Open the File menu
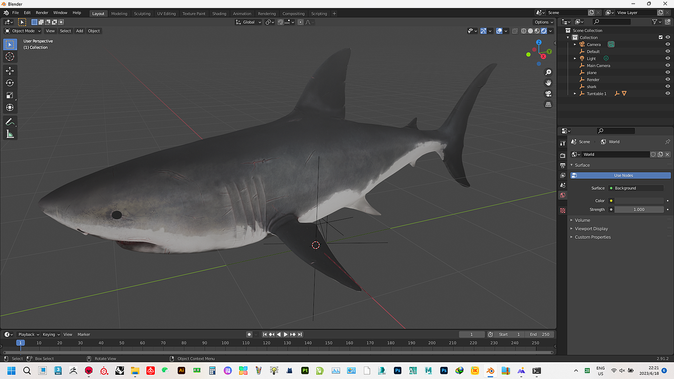674x379 pixels. pos(15,13)
